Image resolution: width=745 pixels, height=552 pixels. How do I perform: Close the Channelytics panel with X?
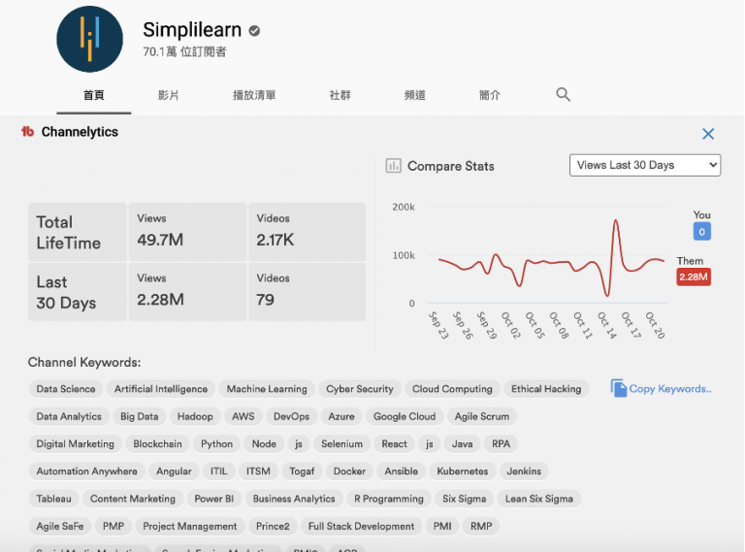(x=708, y=134)
